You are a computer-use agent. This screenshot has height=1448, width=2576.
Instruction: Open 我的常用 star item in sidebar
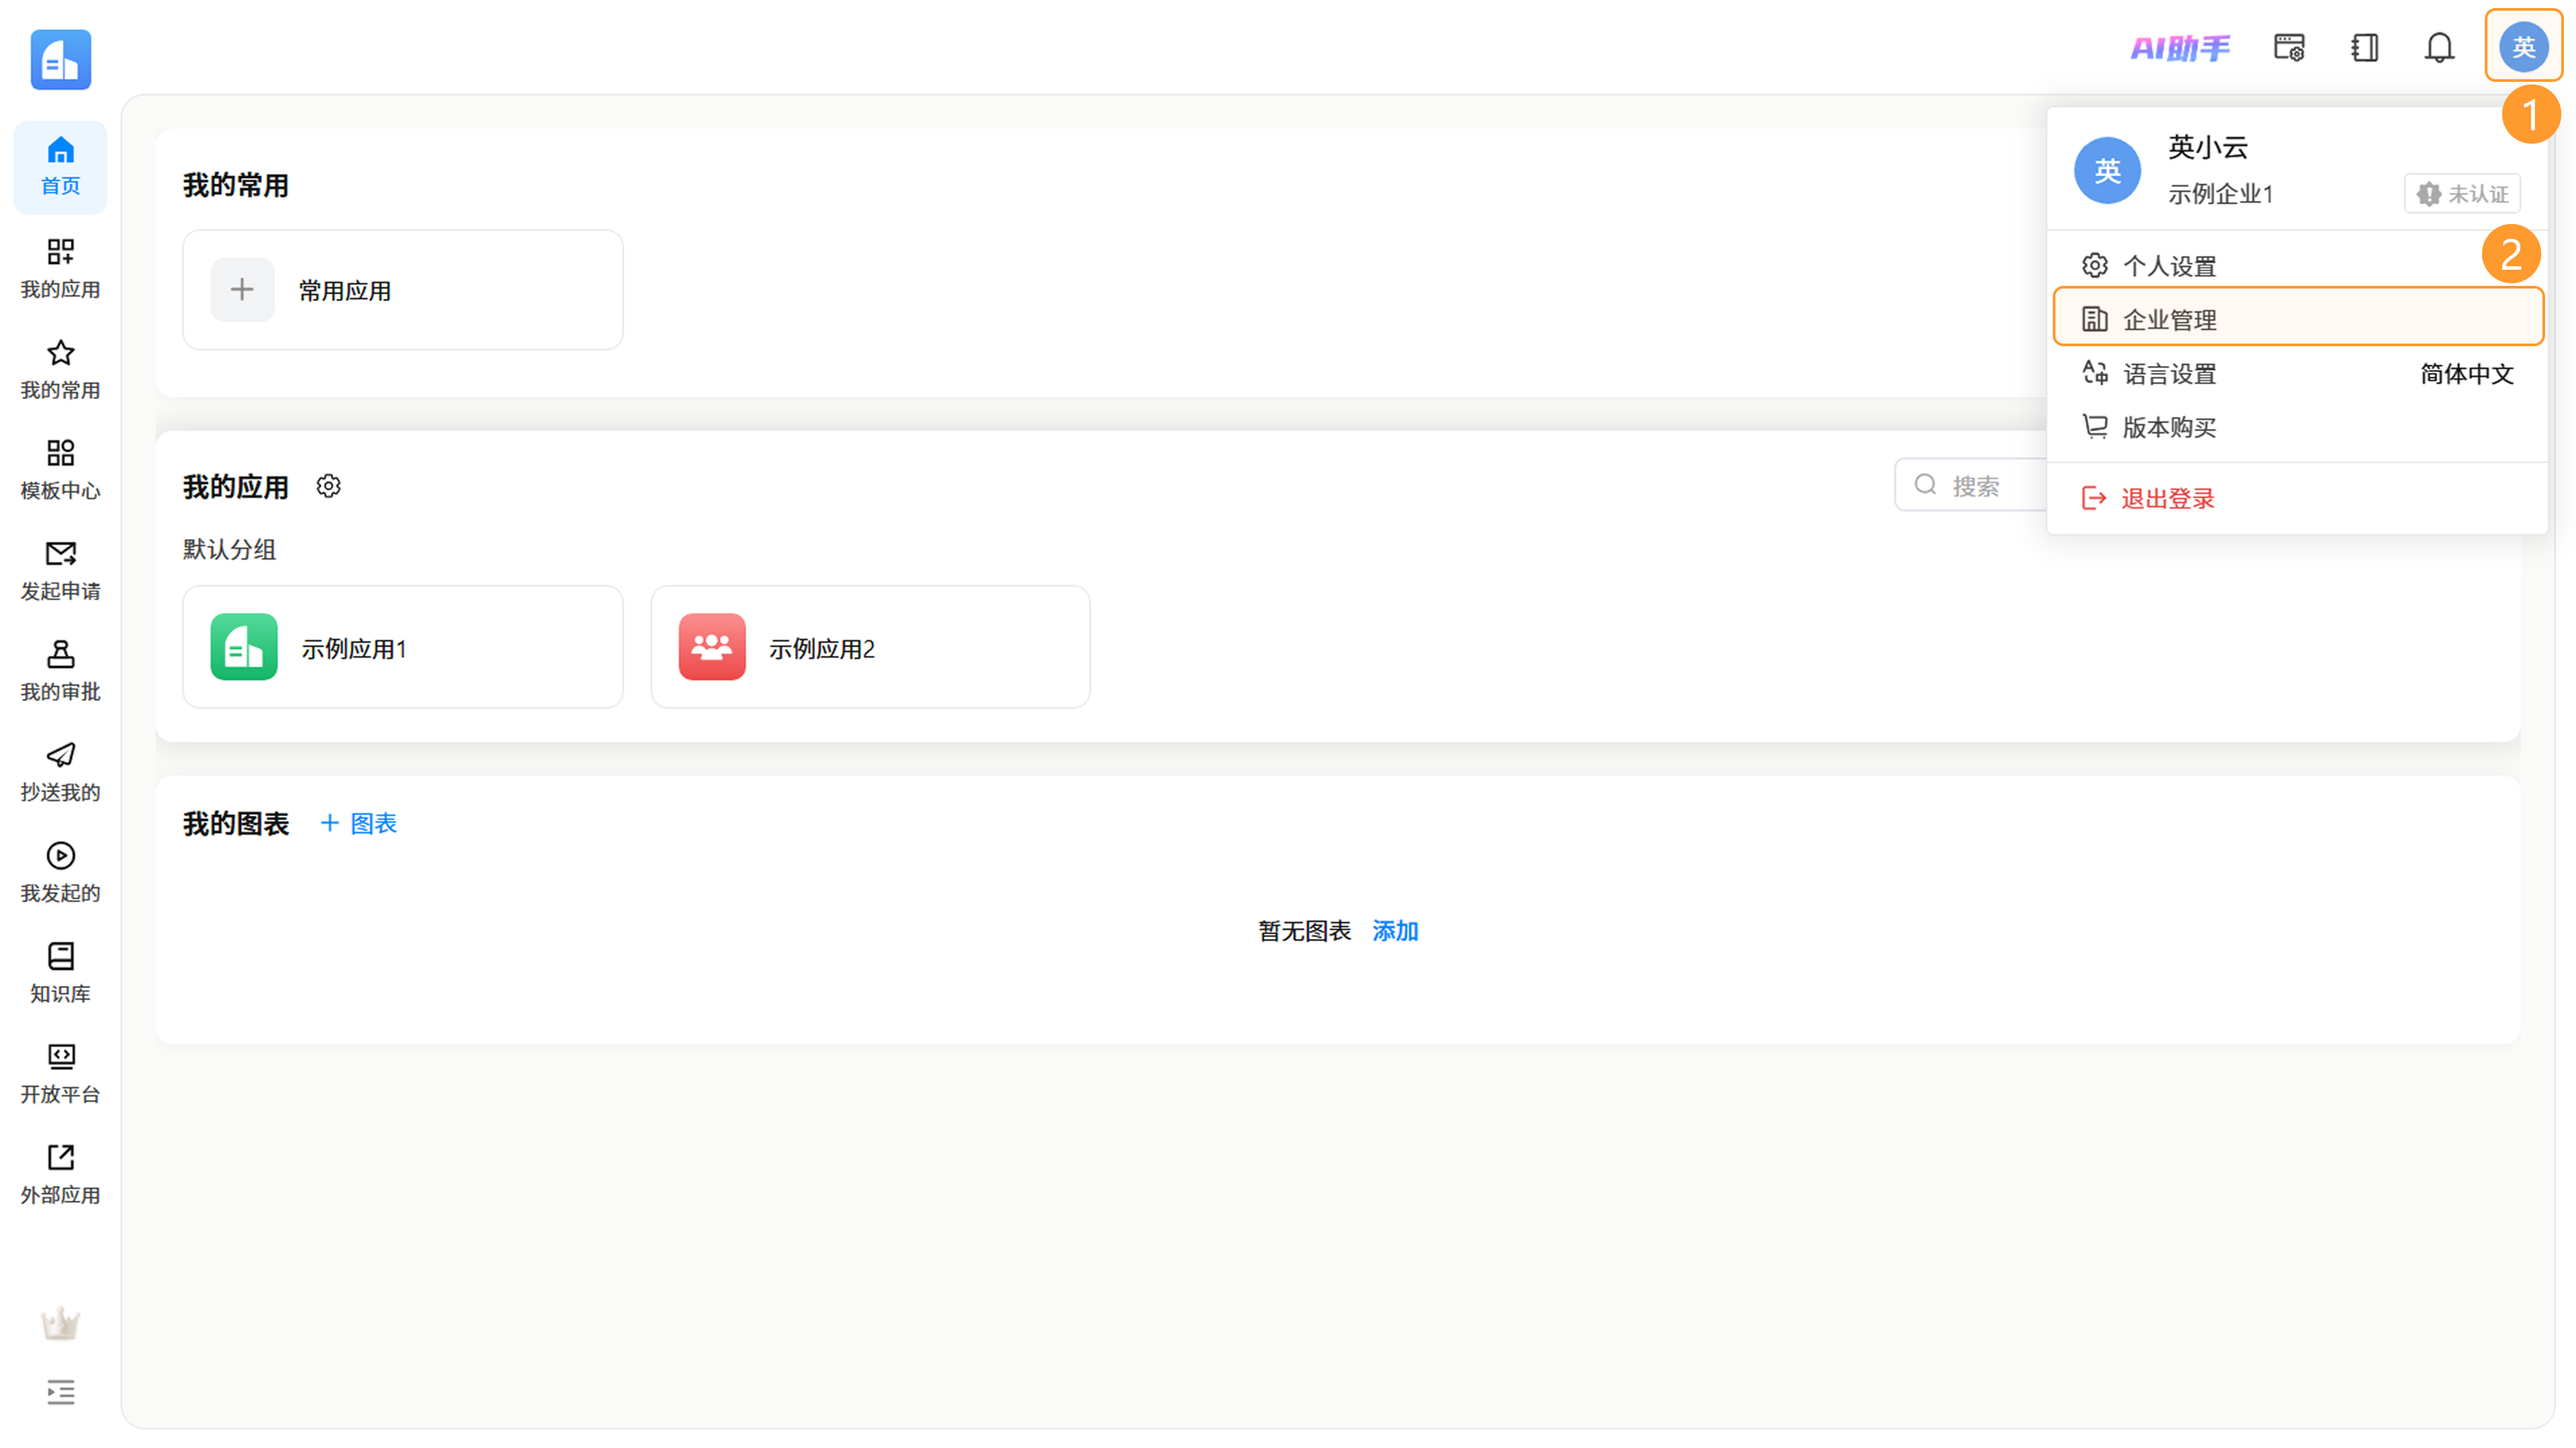point(60,369)
